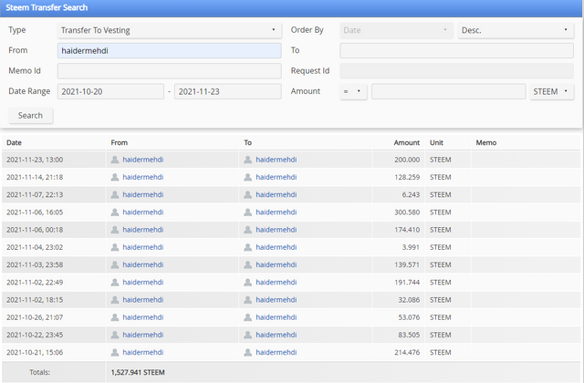
Task: Open From haidermehdi link in 214.476 STEEM row
Action: point(143,352)
